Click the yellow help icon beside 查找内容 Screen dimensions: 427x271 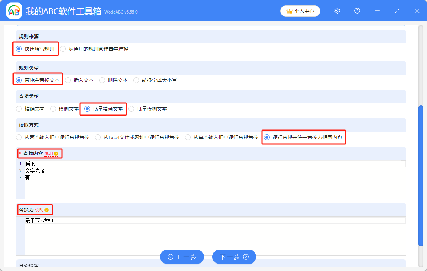click(56, 154)
